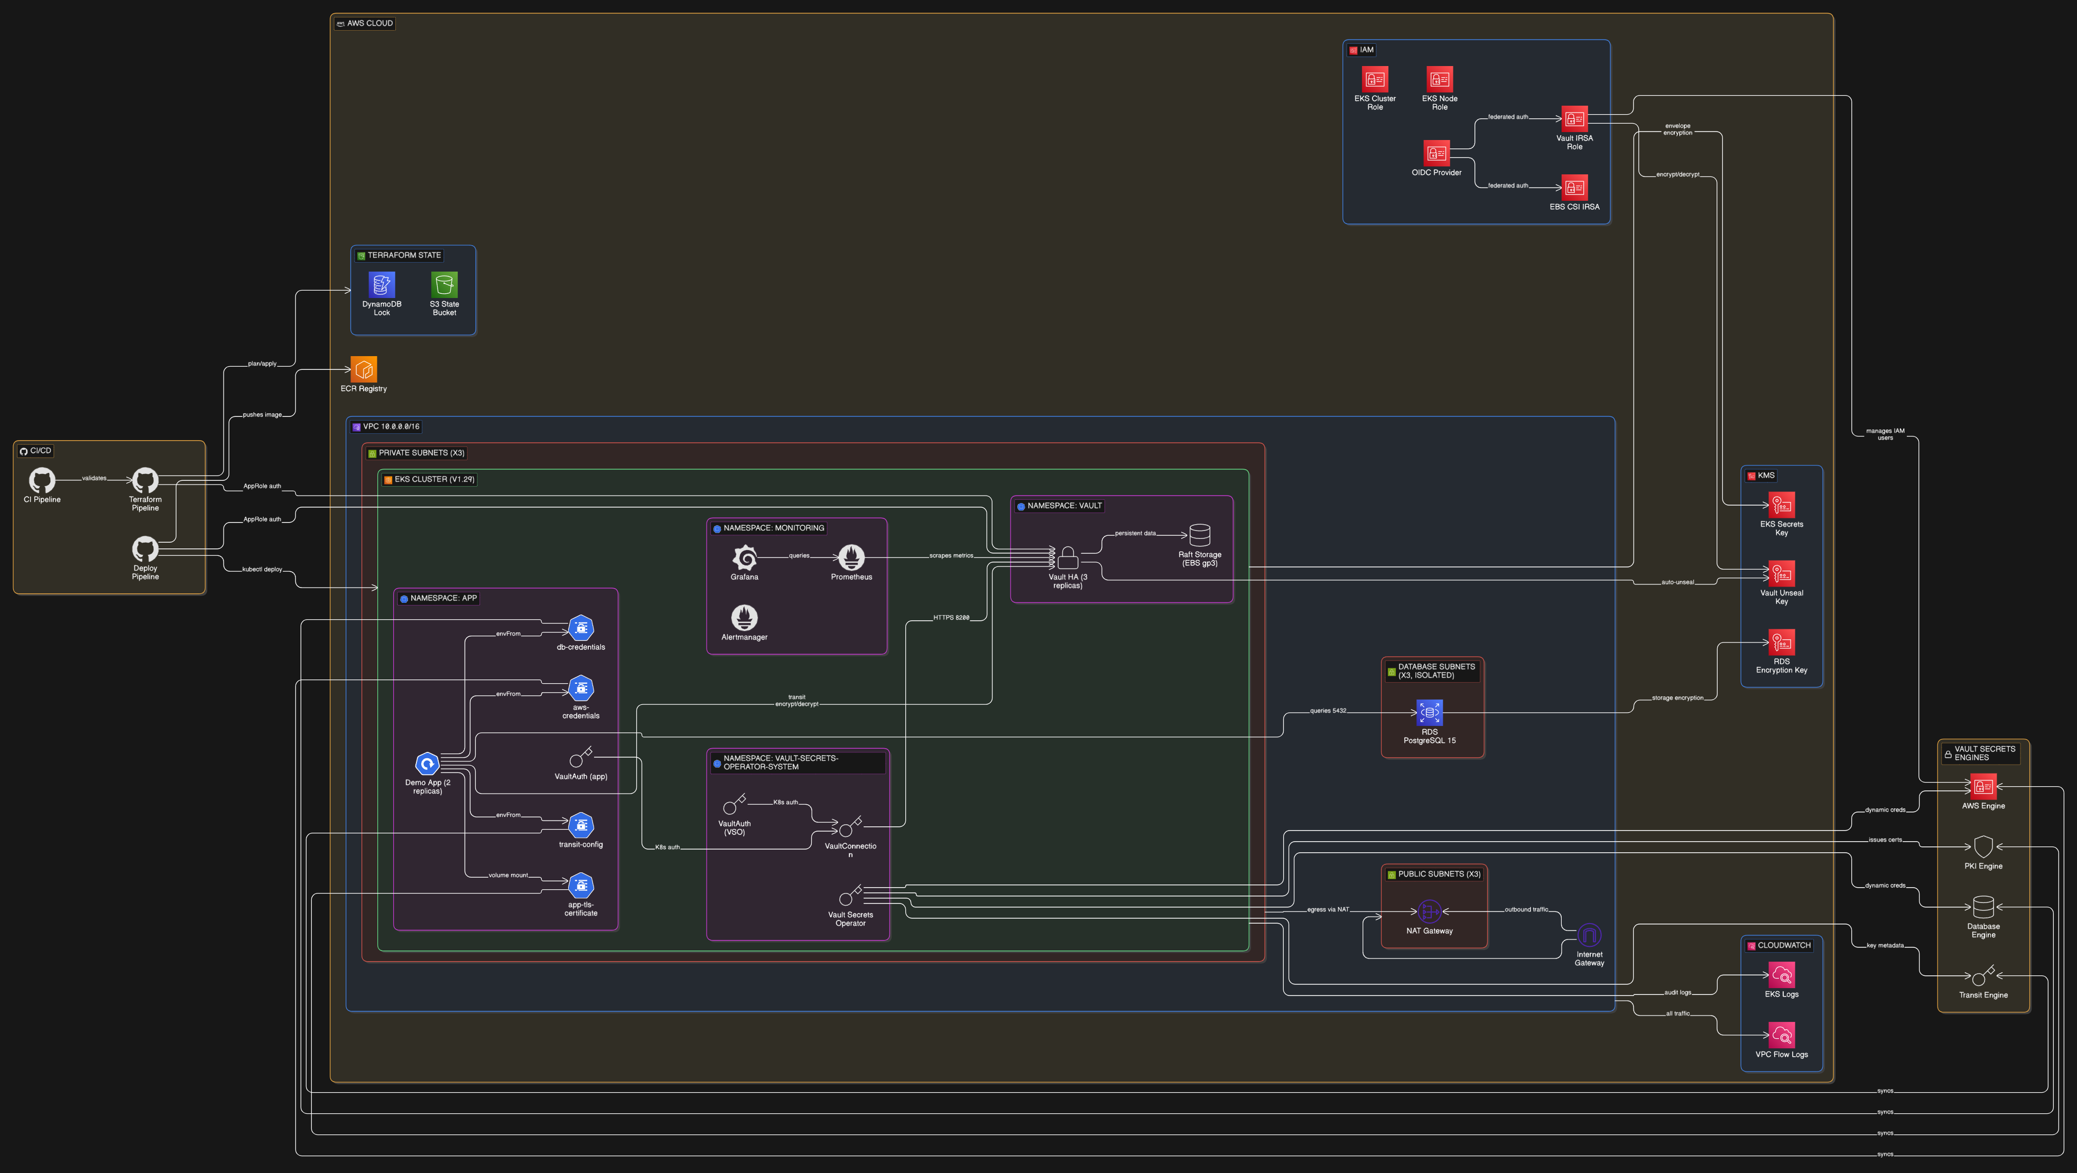Click the EKS Node Role icon

pos(1439,79)
